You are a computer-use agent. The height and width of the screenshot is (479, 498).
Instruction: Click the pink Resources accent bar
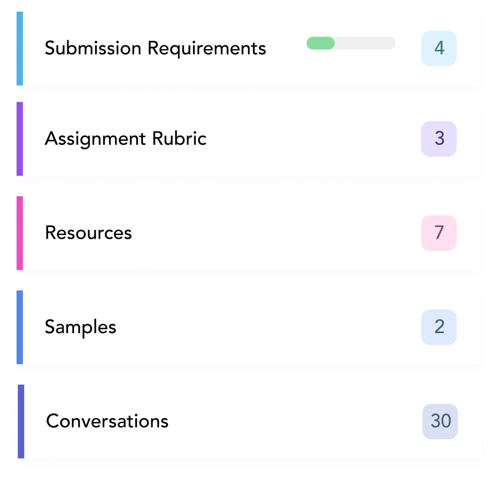tap(20, 233)
